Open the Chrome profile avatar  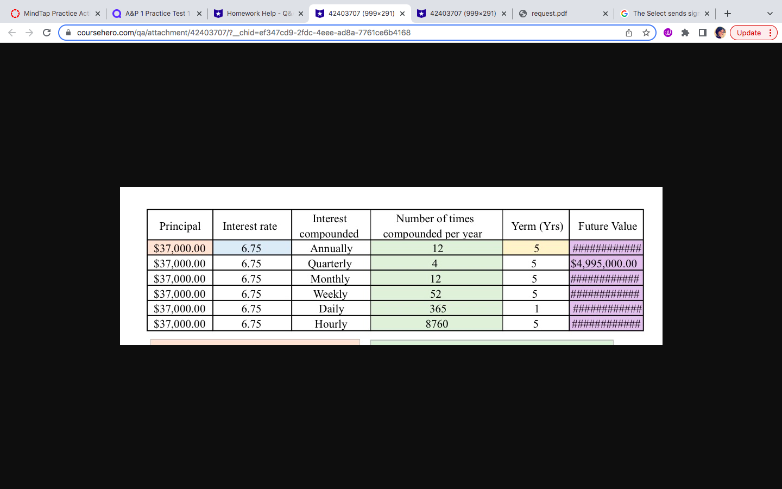point(720,33)
